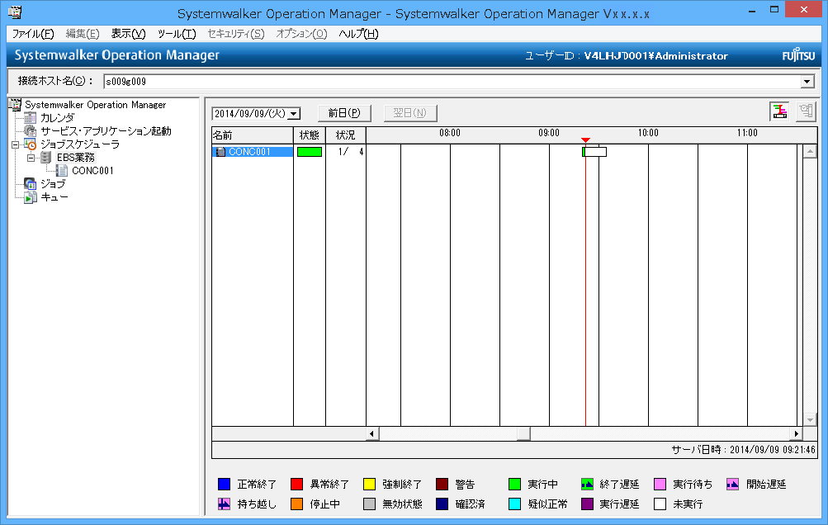The image size is (828, 525).
Task: Open the 編集(E) menu
Action: point(83,34)
